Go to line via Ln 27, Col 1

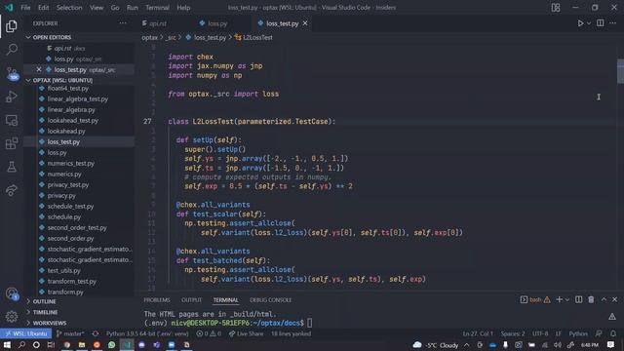pyautogui.click(x=478, y=333)
